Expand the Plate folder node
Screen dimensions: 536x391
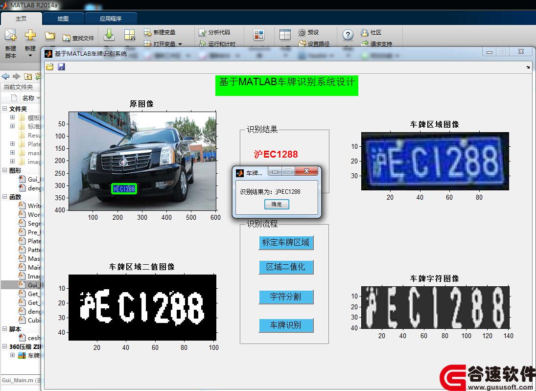[12, 144]
